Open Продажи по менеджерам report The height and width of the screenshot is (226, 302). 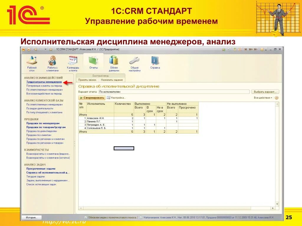pos(43,123)
